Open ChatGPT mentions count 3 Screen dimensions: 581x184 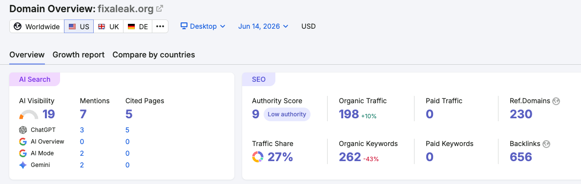[x=82, y=130]
